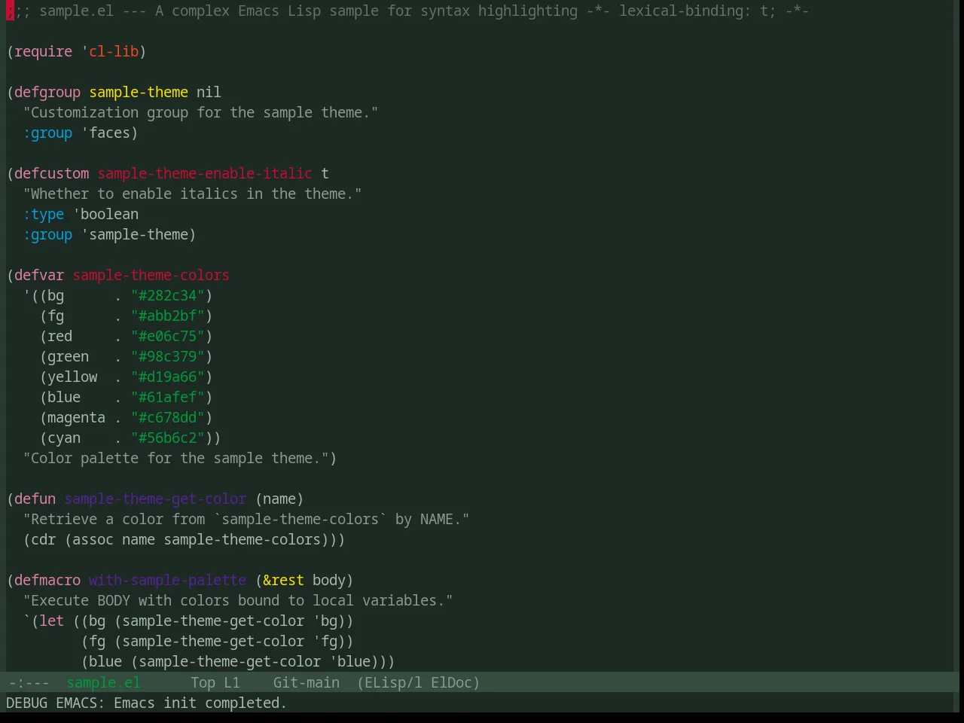Click on 'boolean' symbol
This screenshot has height=723, width=964.
[x=110, y=214]
